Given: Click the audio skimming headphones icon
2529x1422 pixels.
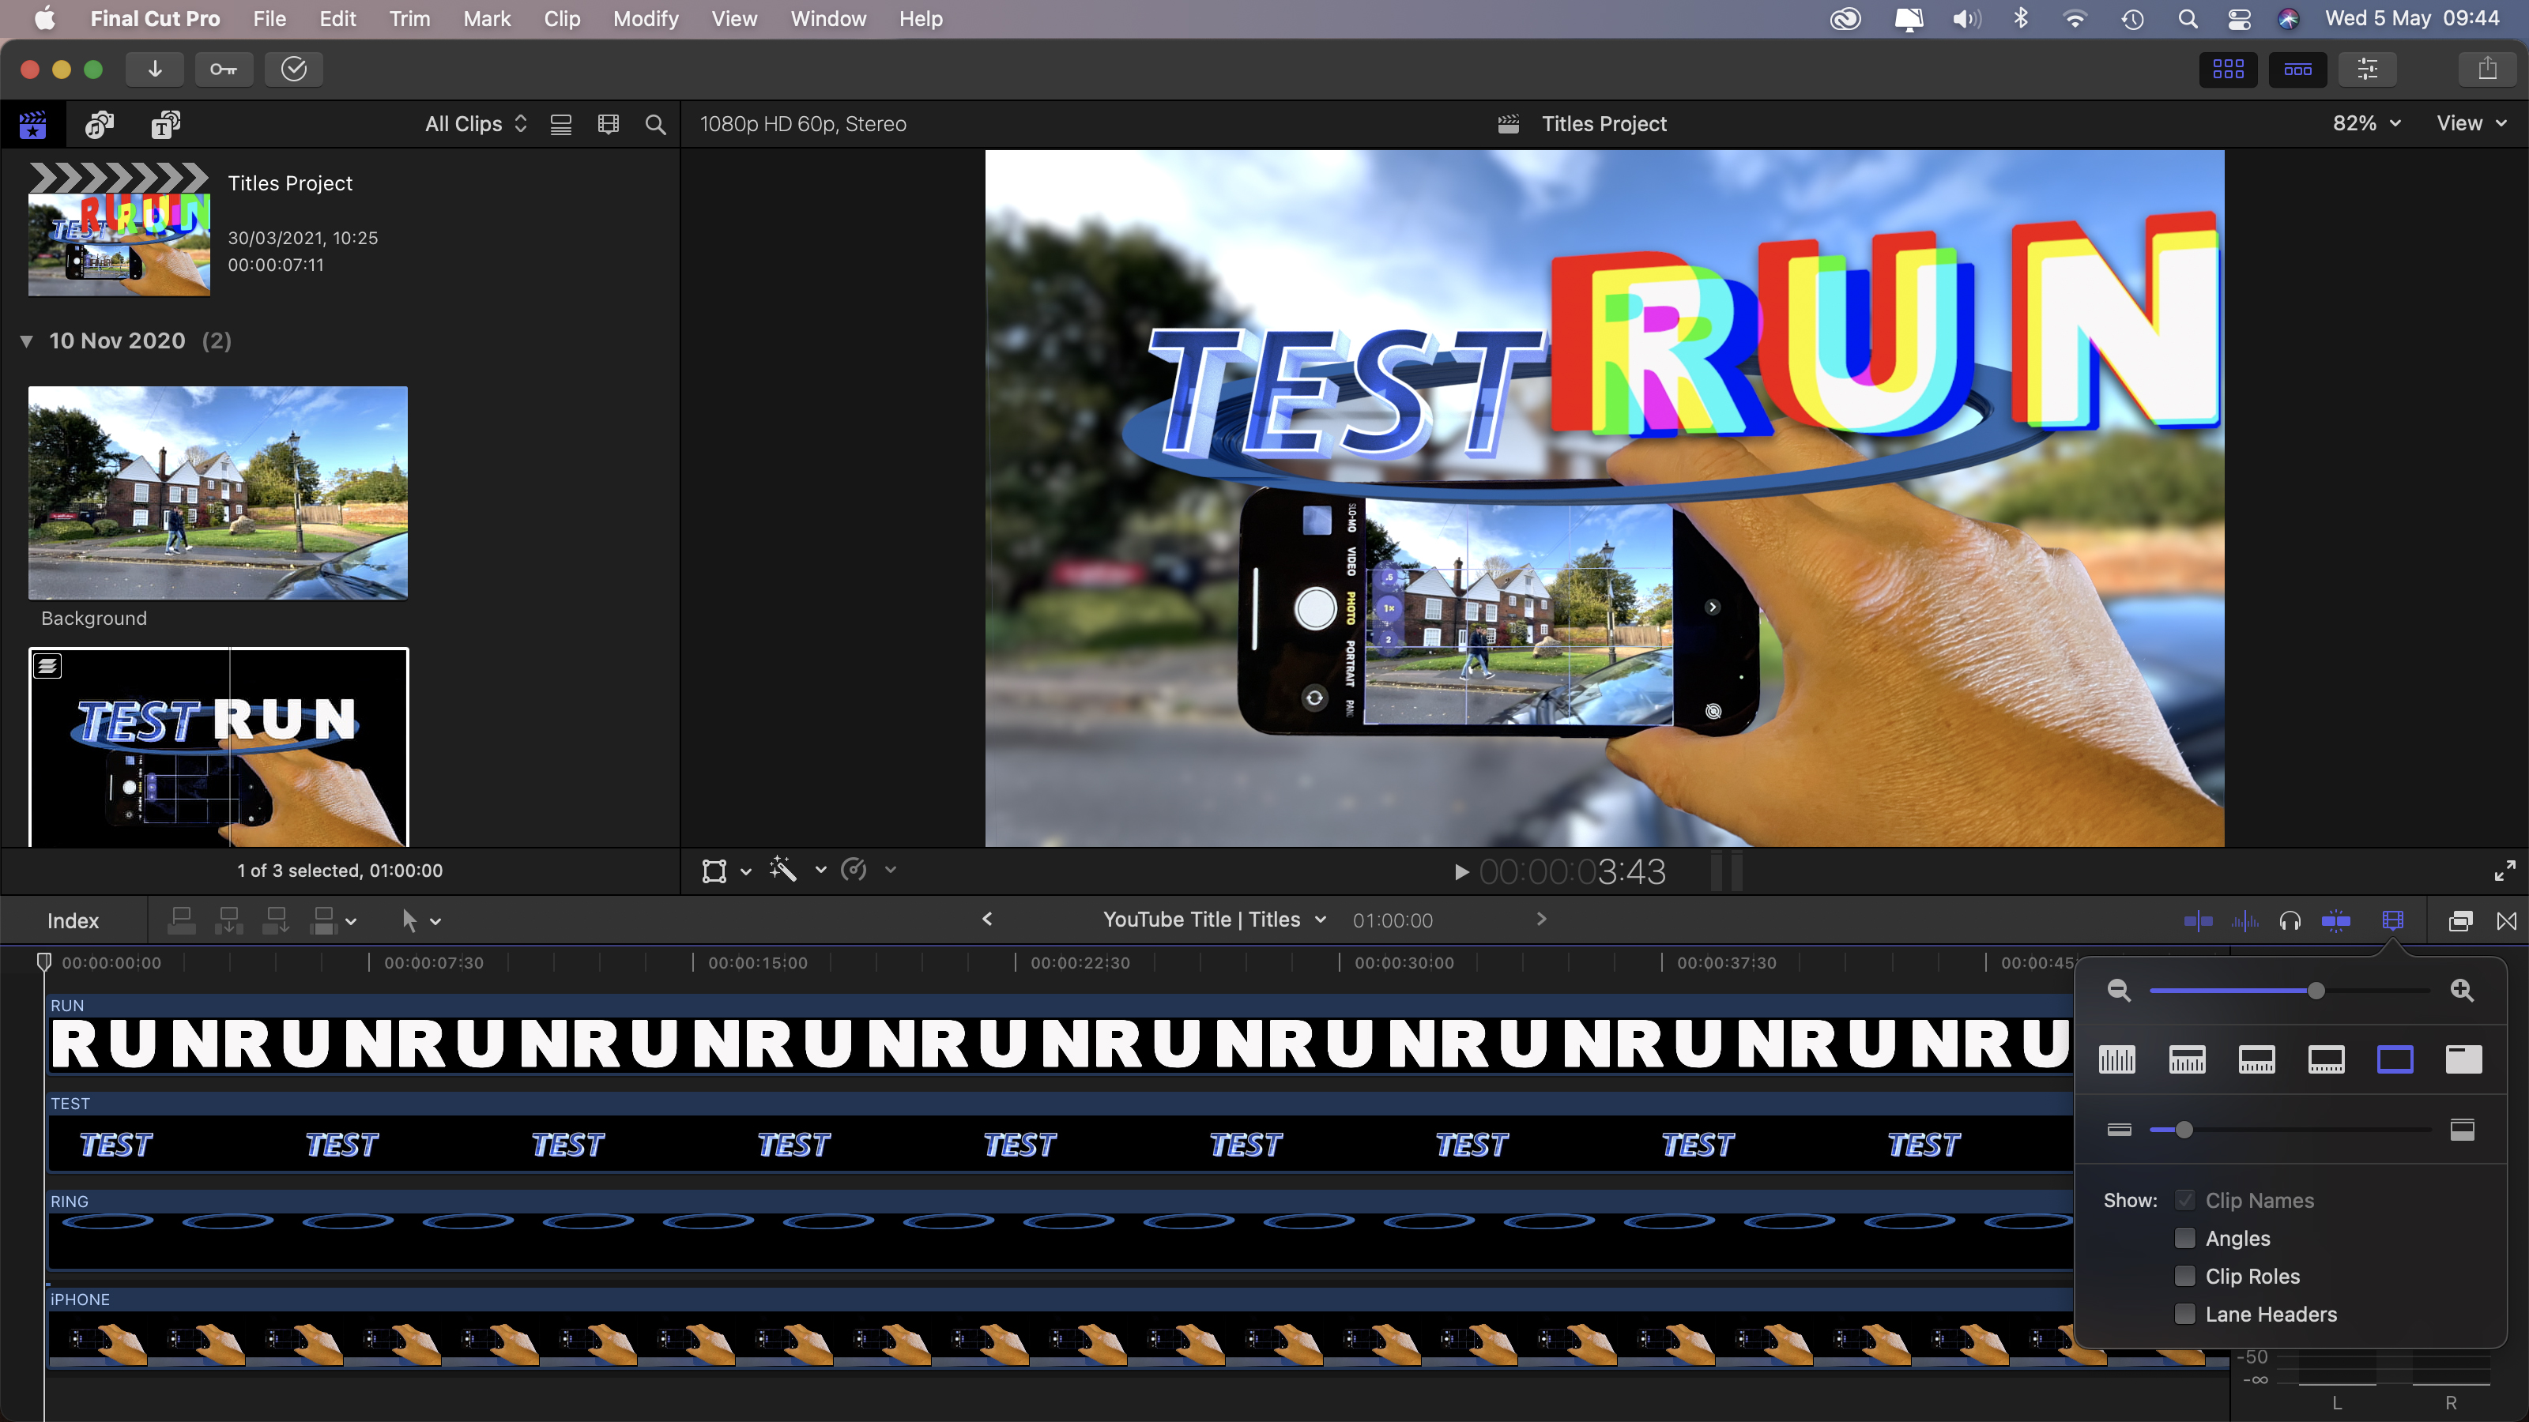Looking at the screenshot, I should pyautogui.click(x=2290, y=920).
